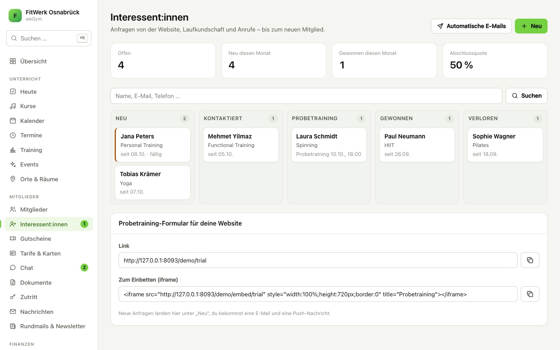Open Tobias Krämer lead card

coord(152,183)
